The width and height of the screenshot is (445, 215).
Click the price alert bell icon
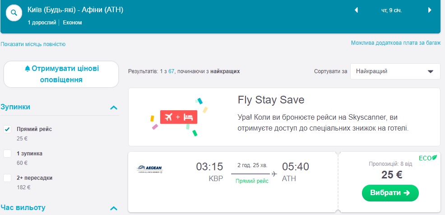(28, 69)
